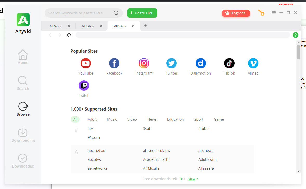Select the Browse sidebar section
This screenshot has width=306, height=189.
23,109
